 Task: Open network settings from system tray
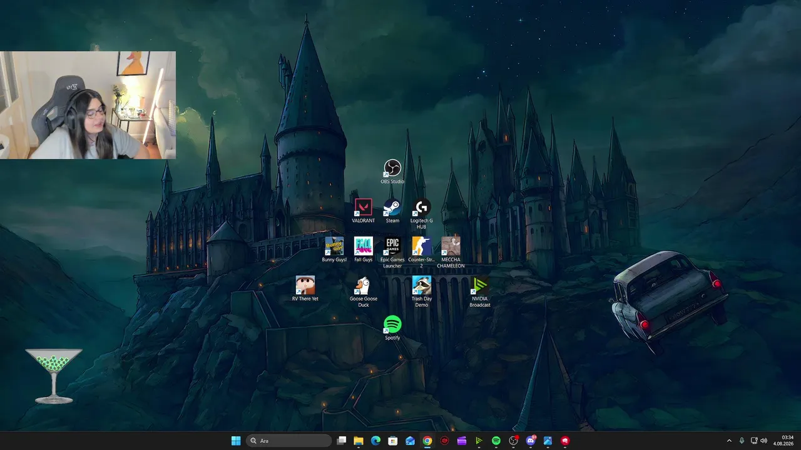(754, 441)
